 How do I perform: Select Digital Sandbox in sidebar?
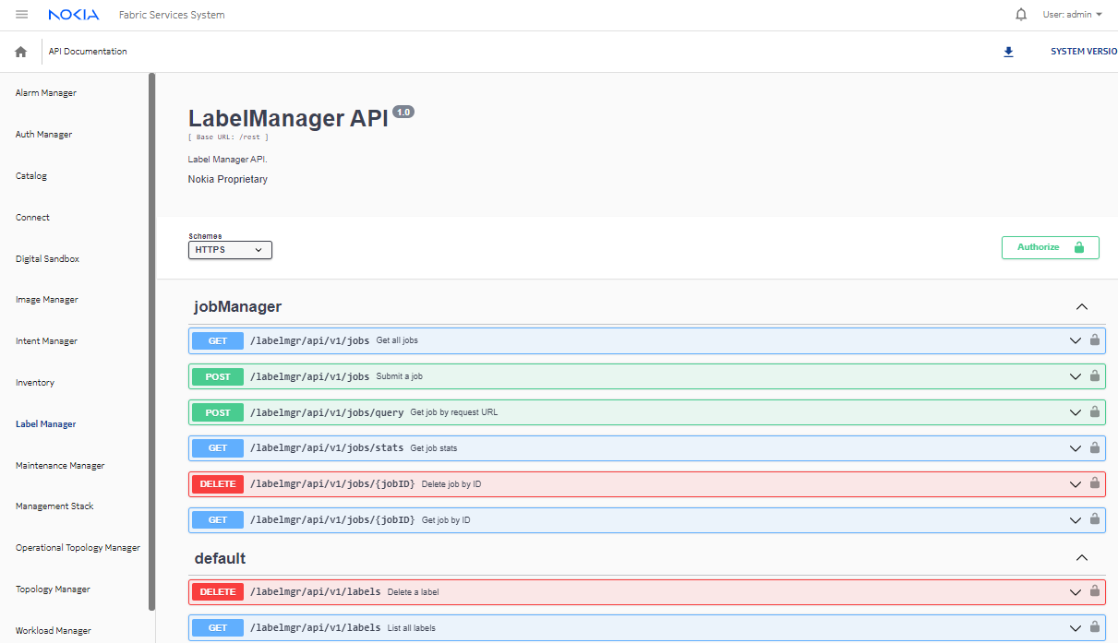tap(47, 259)
